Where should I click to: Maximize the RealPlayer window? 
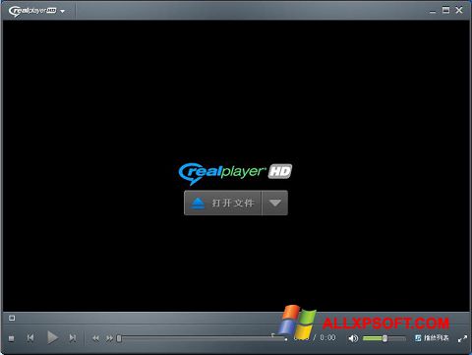pos(445,10)
